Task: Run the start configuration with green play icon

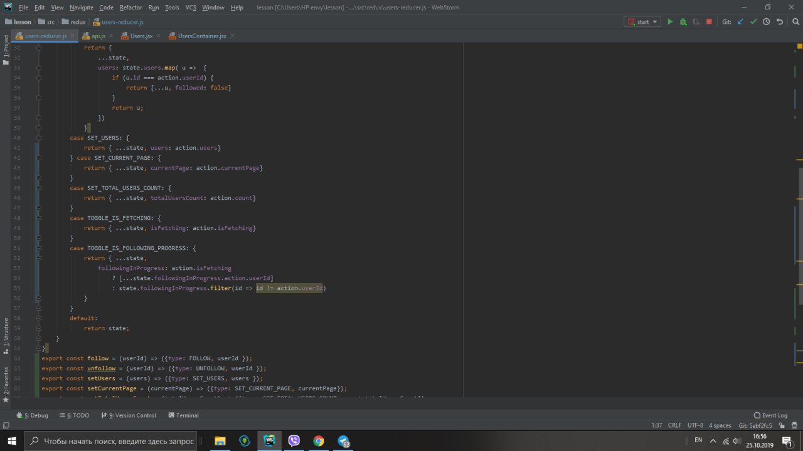Action: 670,22
